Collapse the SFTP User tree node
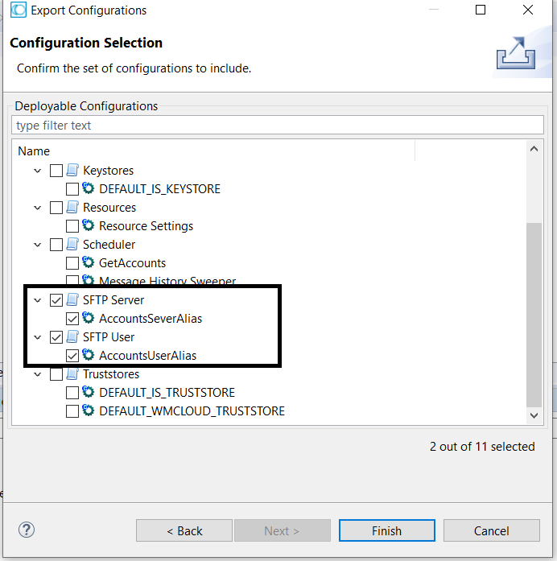This screenshot has height=561, width=557. click(x=37, y=337)
